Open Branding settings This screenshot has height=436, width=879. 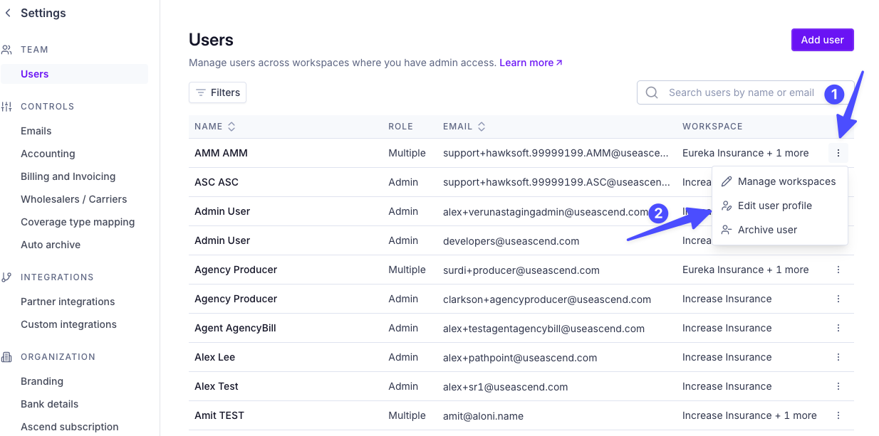(x=42, y=381)
